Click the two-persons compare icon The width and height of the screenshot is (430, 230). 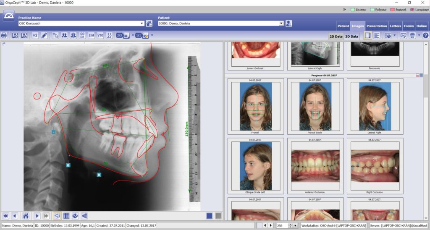64,35
